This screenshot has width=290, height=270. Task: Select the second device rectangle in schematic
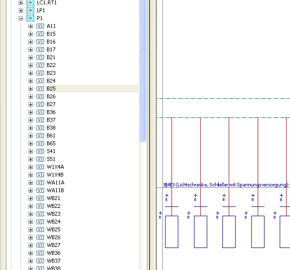(200, 232)
